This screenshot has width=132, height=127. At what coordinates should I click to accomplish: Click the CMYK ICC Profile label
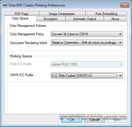21,75
